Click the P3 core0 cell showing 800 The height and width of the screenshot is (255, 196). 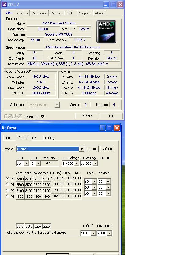pos(20,197)
